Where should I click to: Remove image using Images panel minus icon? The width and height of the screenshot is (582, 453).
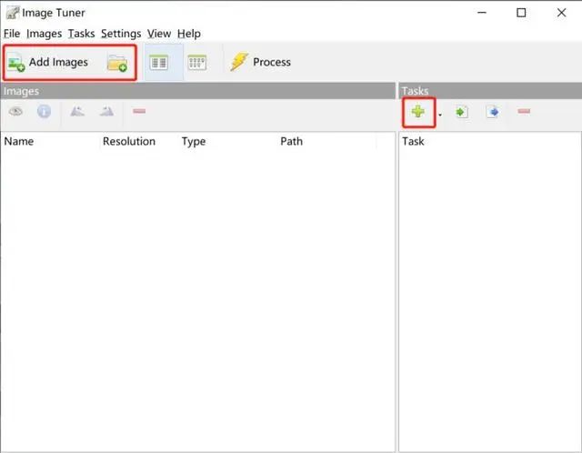point(139,111)
